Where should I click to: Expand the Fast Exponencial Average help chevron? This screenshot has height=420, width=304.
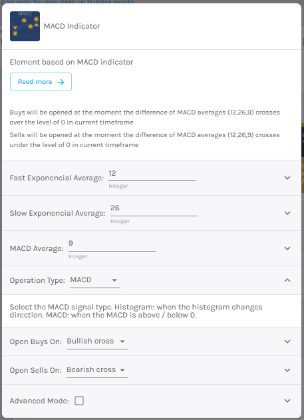[x=287, y=178]
